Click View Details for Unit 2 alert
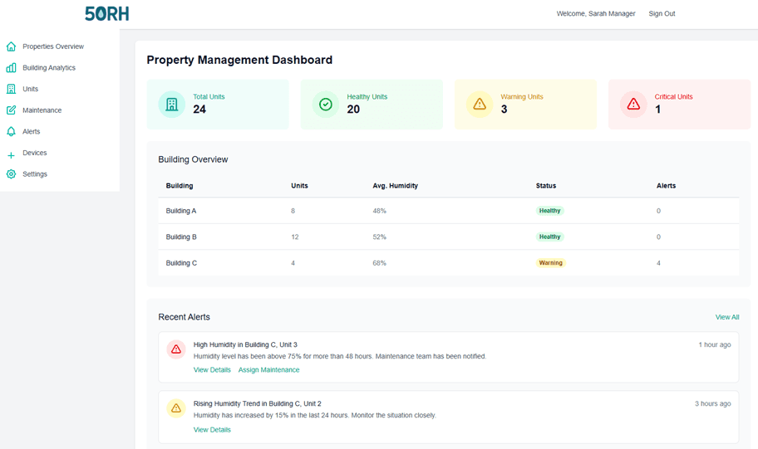The height and width of the screenshot is (449, 758). pos(212,430)
